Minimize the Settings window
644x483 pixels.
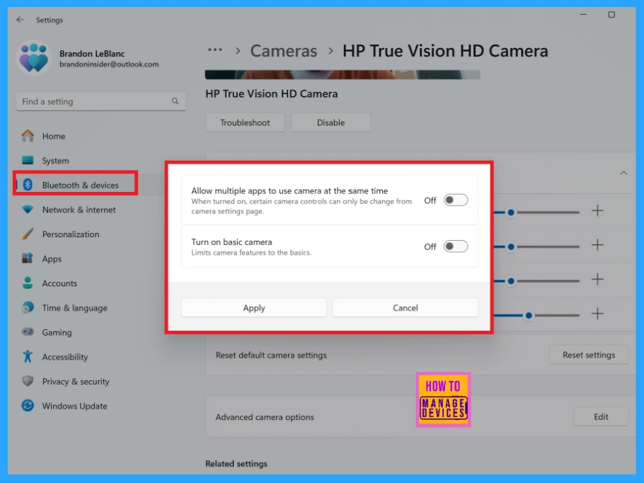point(583,15)
